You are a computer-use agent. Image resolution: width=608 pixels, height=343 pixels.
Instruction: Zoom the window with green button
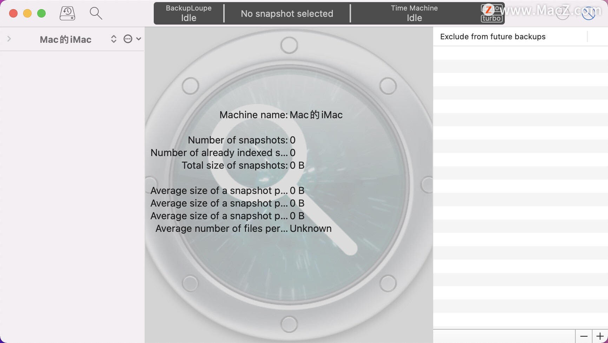(41, 13)
